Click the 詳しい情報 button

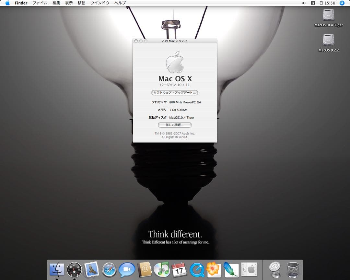click(x=175, y=125)
